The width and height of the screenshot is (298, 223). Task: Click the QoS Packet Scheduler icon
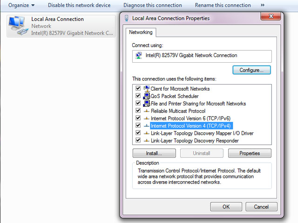pos(147,96)
